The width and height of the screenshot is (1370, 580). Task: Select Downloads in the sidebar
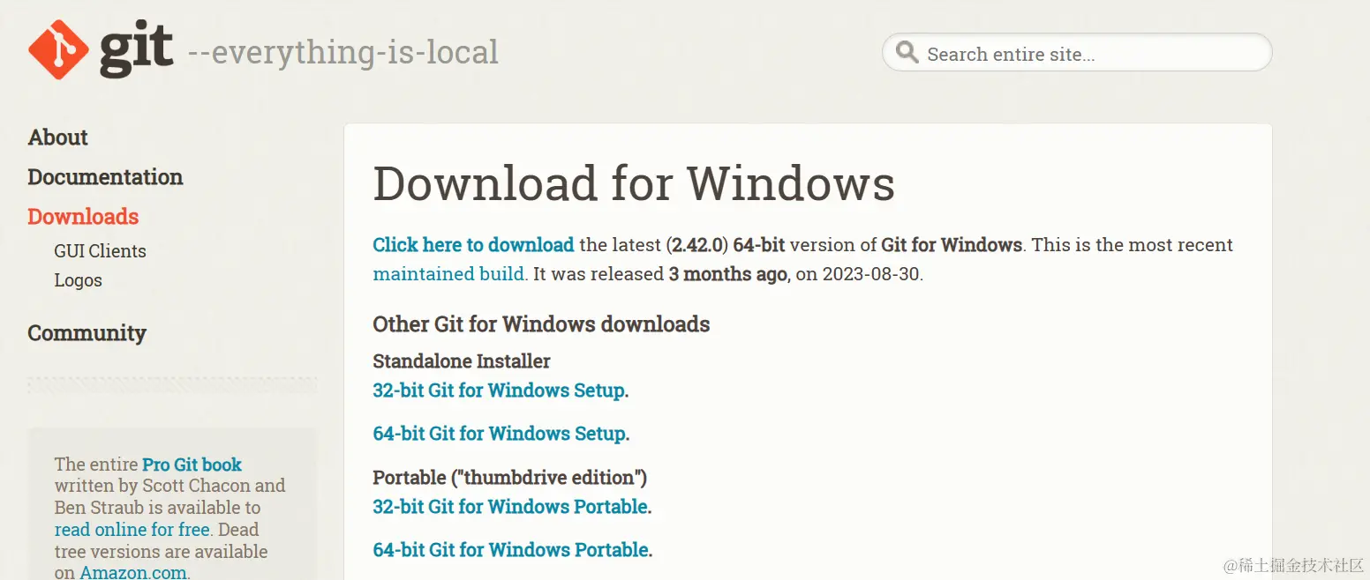pyautogui.click(x=83, y=217)
